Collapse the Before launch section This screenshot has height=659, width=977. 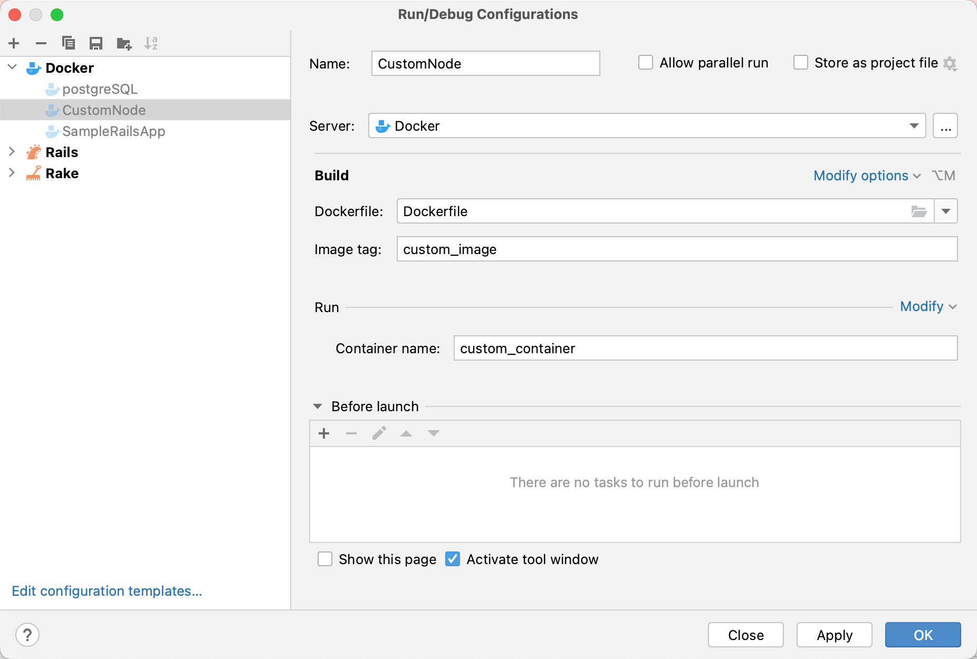pyautogui.click(x=318, y=406)
